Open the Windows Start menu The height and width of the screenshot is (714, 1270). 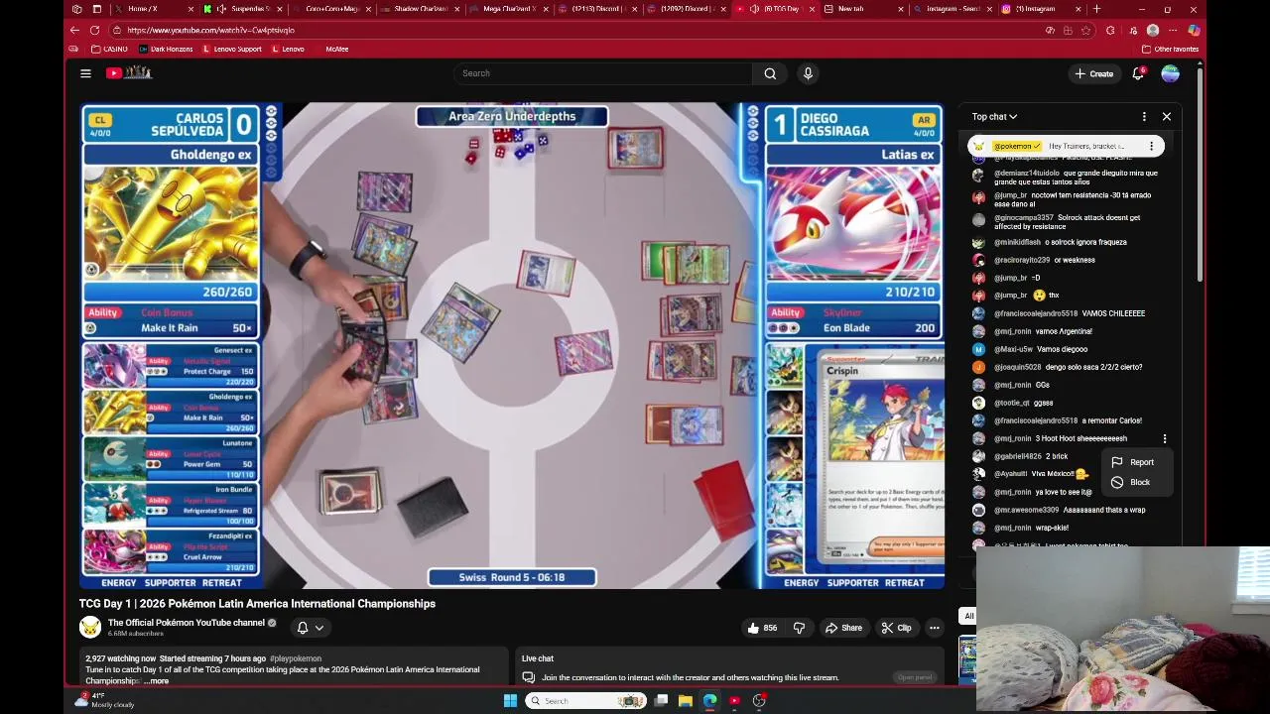[510, 701]
